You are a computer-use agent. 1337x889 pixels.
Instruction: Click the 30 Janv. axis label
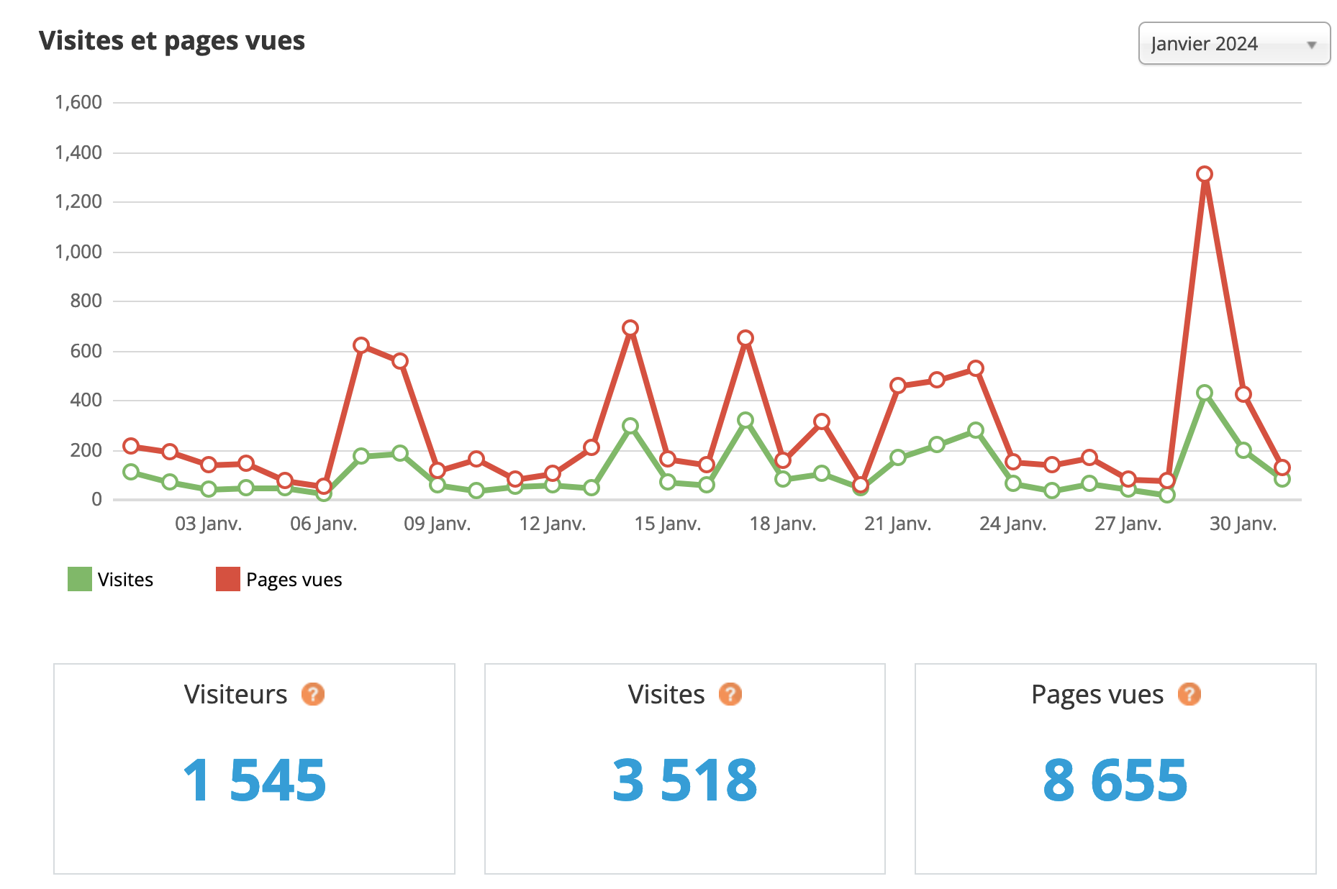point(1243,524)
